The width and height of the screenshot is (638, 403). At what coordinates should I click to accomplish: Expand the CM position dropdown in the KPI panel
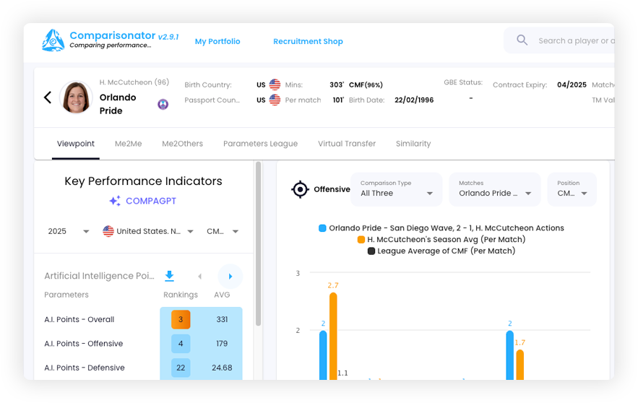222,231
